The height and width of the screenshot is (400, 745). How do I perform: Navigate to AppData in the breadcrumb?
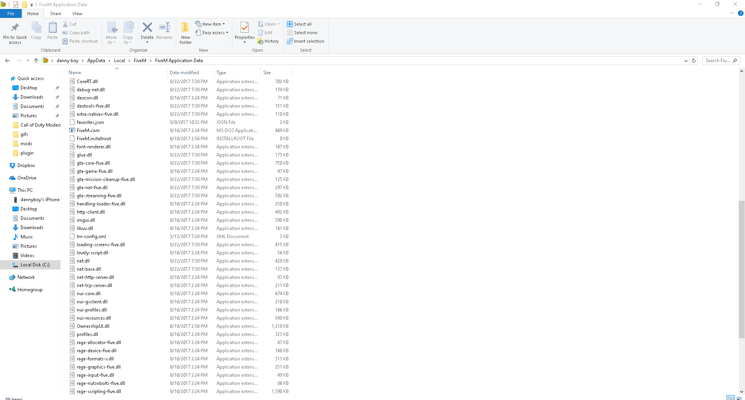click(x=96, y=61)
